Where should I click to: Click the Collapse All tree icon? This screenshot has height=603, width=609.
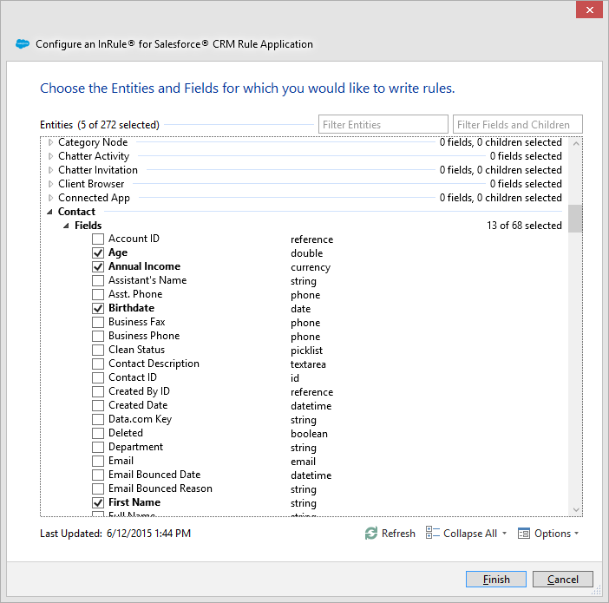[432, 533]
